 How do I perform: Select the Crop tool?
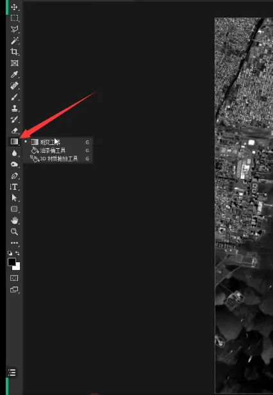tap(14, 52)
